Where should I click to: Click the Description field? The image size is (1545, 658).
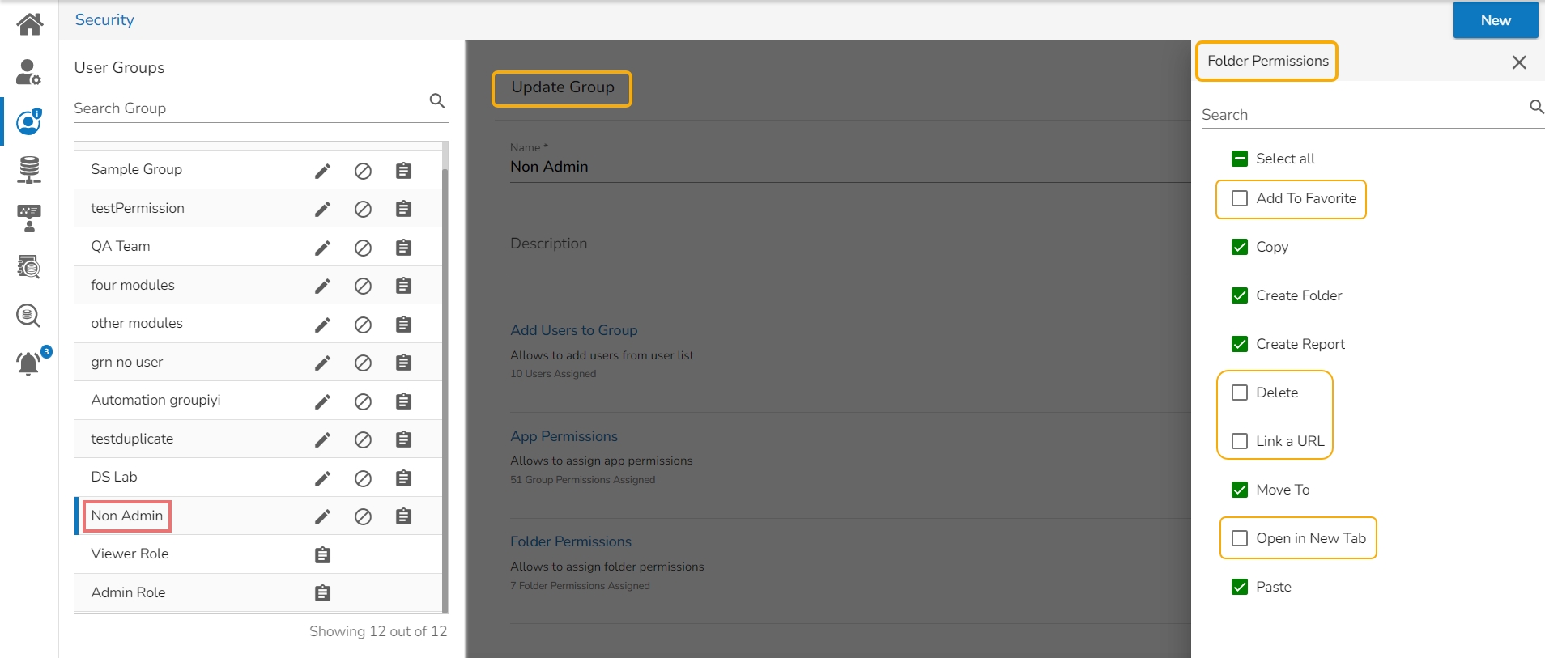pyautogui.click(x=850, y=244)
